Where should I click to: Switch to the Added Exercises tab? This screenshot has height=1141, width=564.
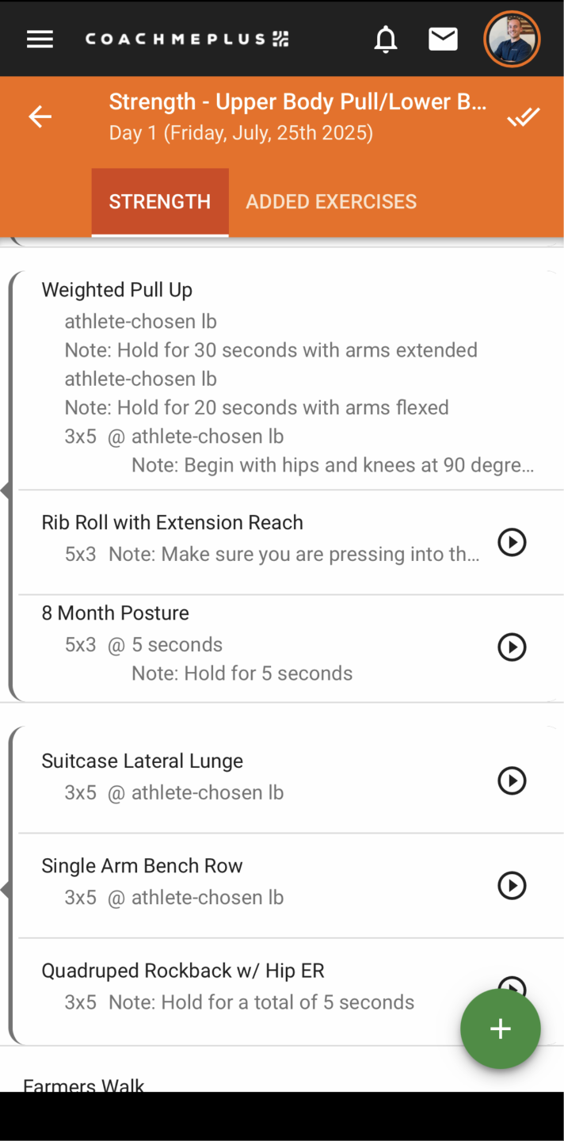[331, 201]
